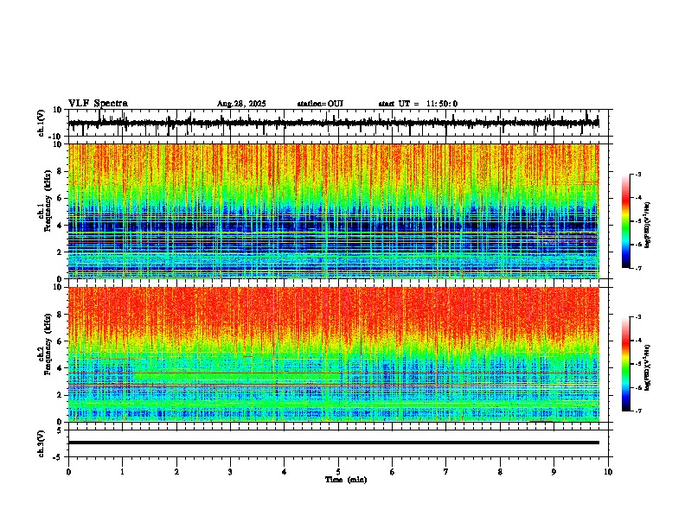
Task: Click the ch.1 voltage waveform trace
Action: [334, 123]
